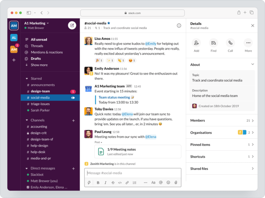Viewport: 265px width, 198px height.
Task: Open composer more formatting ellipsis
Action: (x=145, y=182)
